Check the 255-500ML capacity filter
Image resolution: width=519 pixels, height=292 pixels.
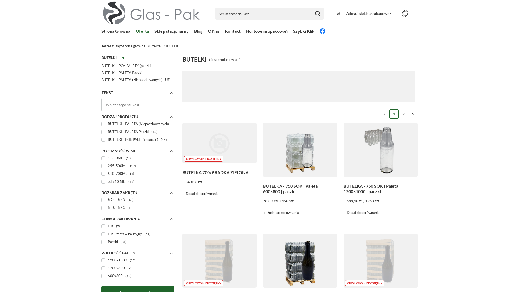[103, 166]
